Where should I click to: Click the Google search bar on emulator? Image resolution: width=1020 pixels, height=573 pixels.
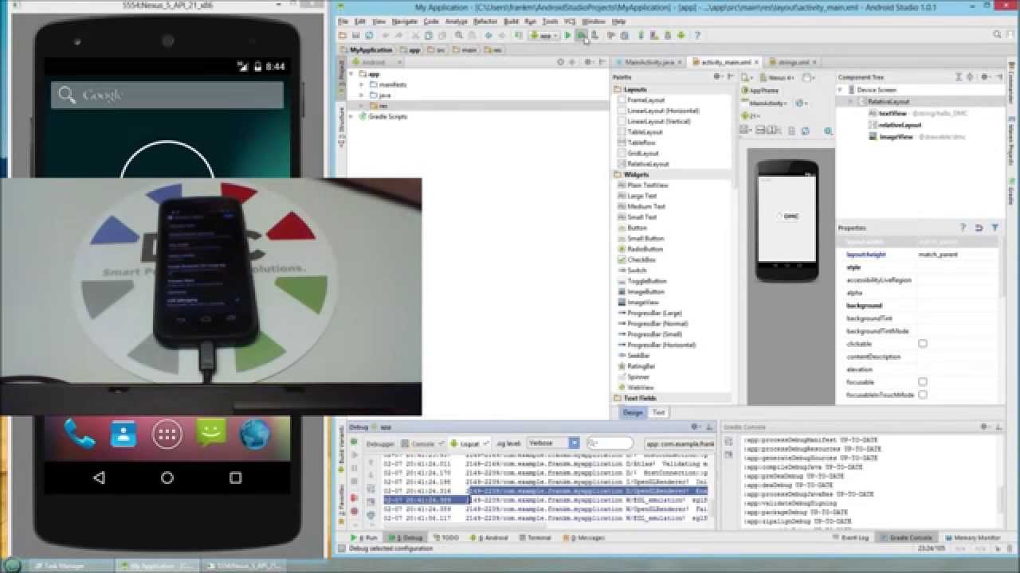(167, 95)
